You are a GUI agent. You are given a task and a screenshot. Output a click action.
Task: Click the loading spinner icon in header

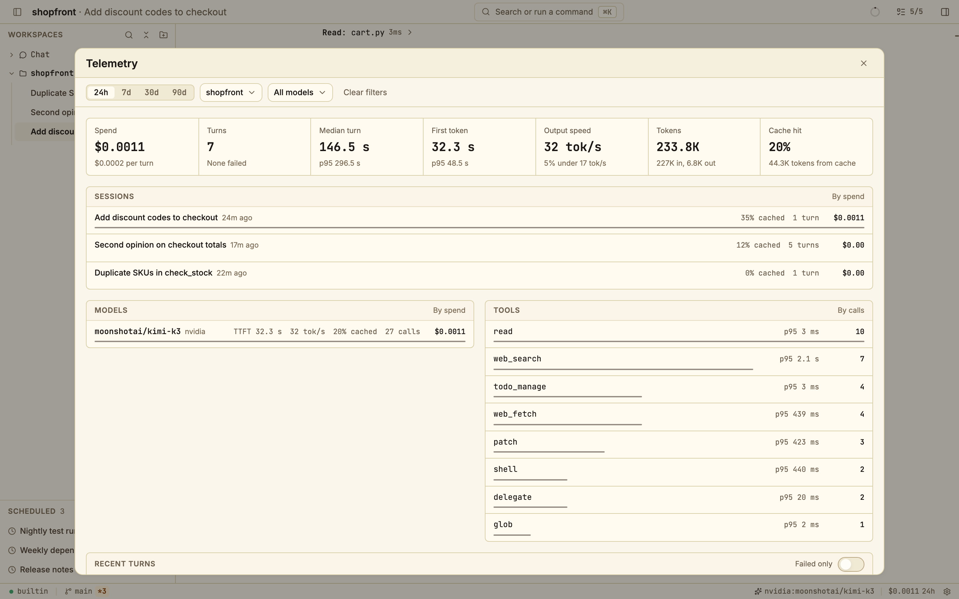click(x=875, y=12)
